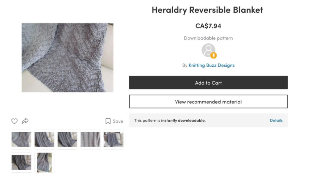This screenshot has height=178, width=316.
Task: Click the bookmark Save icon
Action: point(108,121)
